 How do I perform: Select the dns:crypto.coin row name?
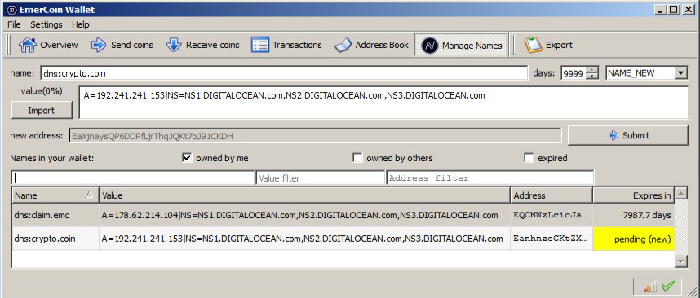(45, 239)
